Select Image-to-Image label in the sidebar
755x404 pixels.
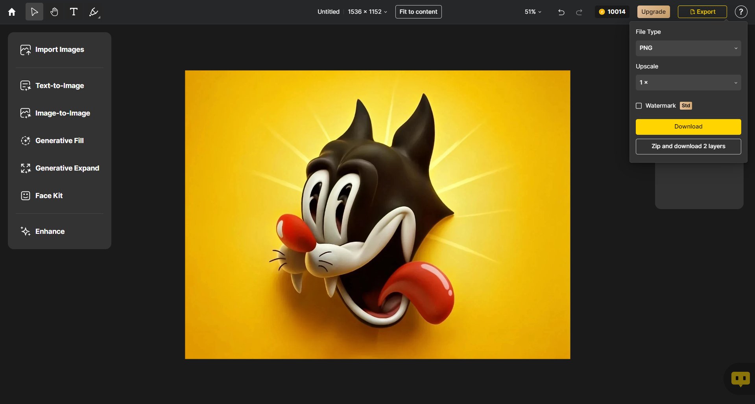tap(63, 113)
